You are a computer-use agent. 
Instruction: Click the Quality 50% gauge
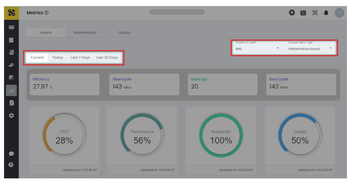pyautogui.click(x=300, y=135)
